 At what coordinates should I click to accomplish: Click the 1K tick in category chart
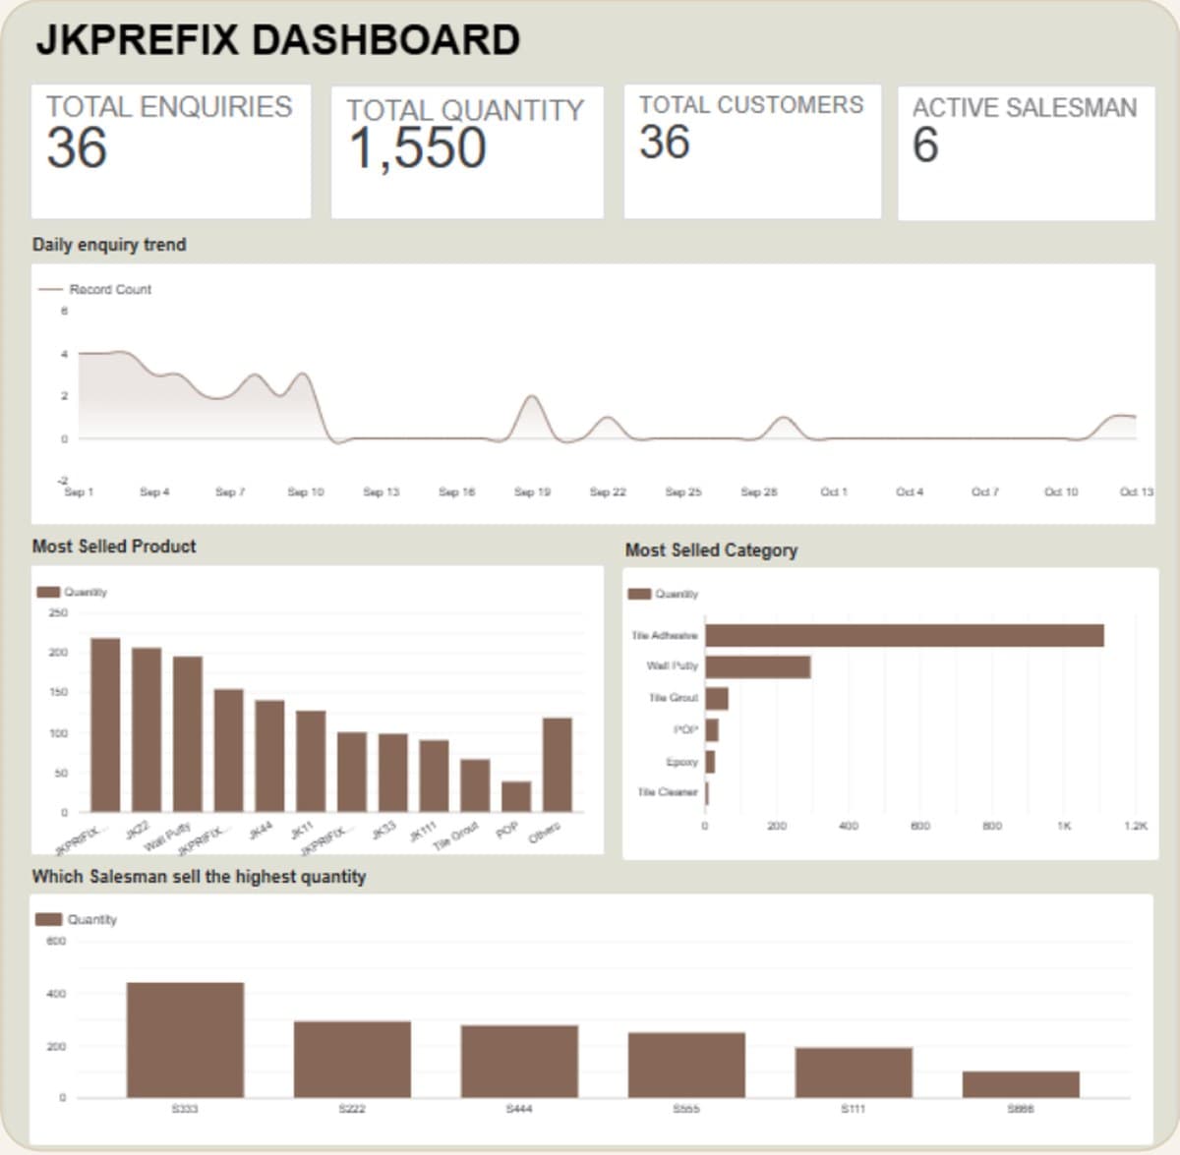1065,826
